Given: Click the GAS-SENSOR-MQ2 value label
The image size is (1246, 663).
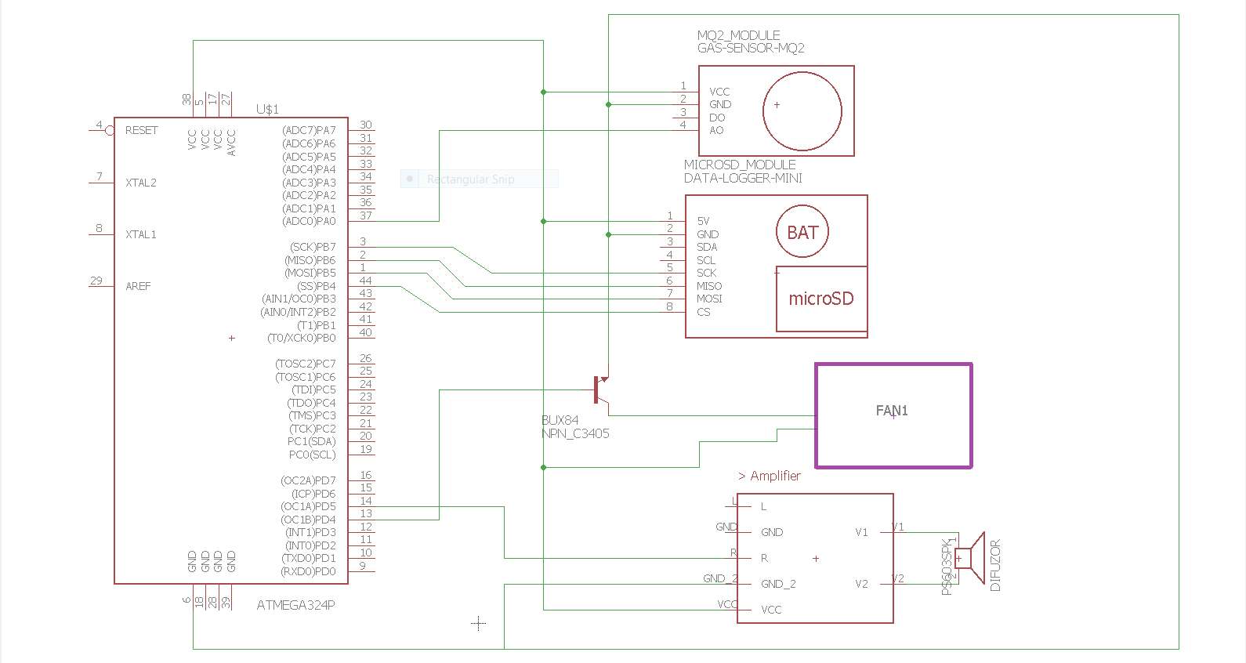Looking at the screenshot, I should [751, 48].
